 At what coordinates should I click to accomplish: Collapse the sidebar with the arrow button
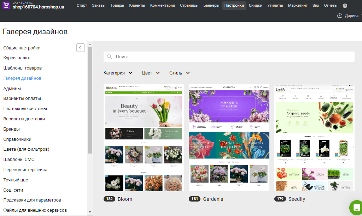[x=81, y=48]
